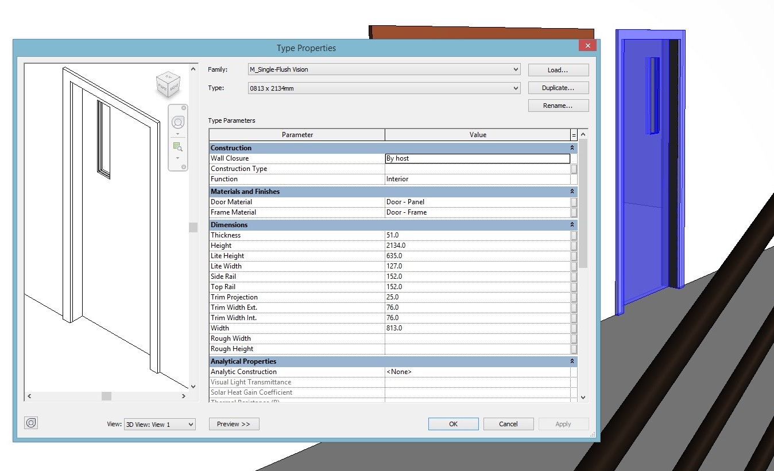Click the ViewCube in the door preview
The width and height of the screenshot is (774, 471).
[x=168, y=85]
